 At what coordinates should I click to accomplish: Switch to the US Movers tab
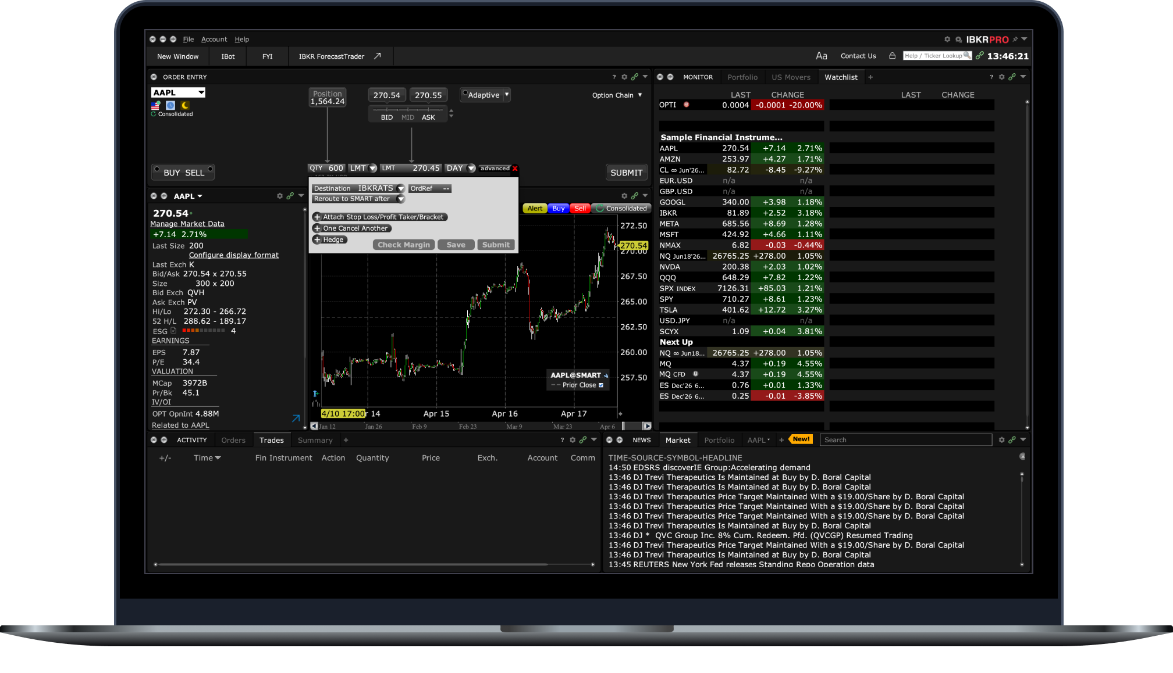791,77
